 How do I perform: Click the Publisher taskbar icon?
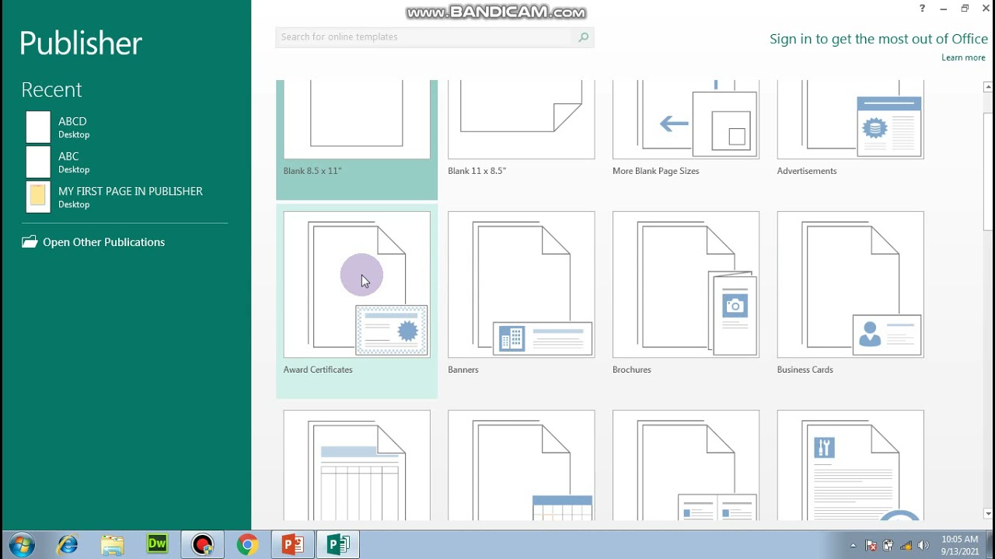(337, 545)
